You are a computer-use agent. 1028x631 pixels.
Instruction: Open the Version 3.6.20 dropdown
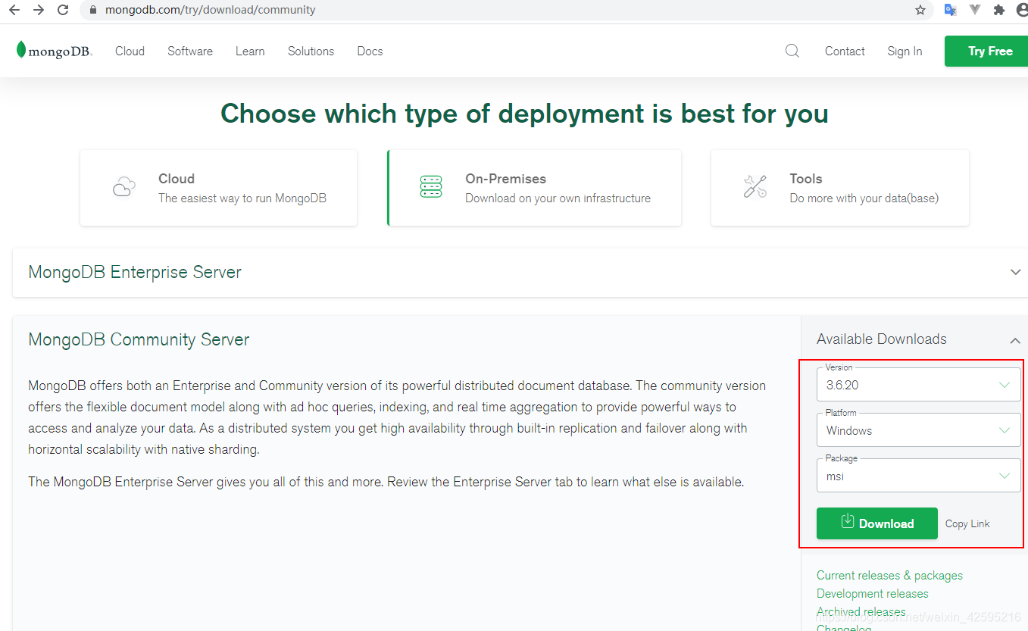point(918,385)
